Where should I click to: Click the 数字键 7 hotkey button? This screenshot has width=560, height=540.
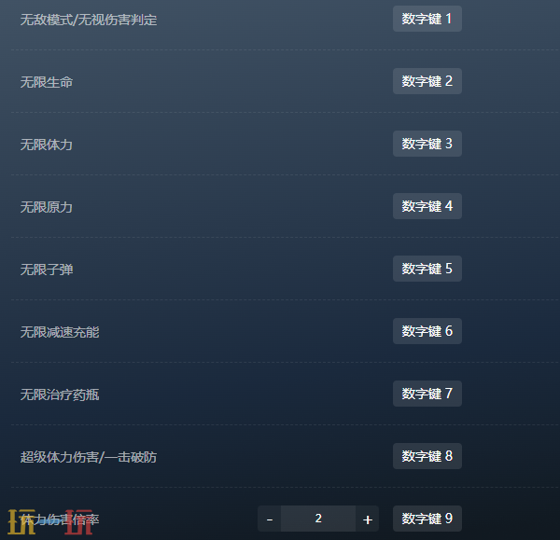click(x=427, y=394)
